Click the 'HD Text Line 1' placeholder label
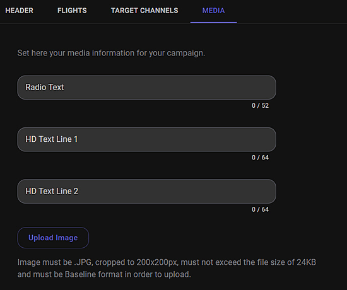This screenshot has width=347, height=290. click(52, 139)
